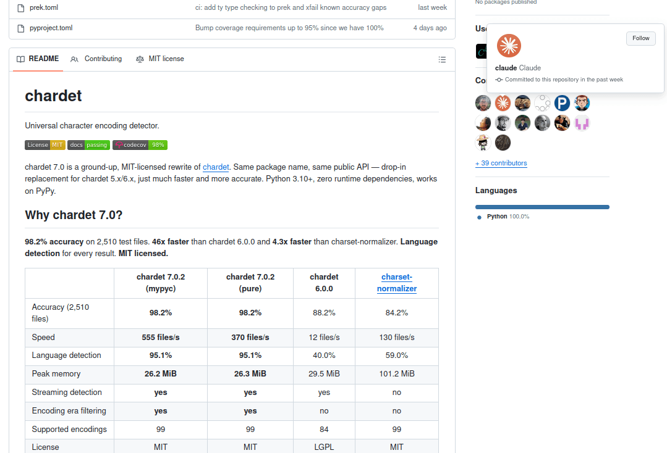The image size is (667, 453).
Task: Open the prek.toml file
Action: (x=44, y=7)
